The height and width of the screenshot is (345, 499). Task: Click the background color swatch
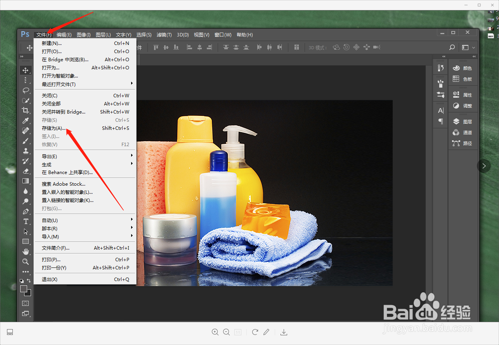point(28,293)
